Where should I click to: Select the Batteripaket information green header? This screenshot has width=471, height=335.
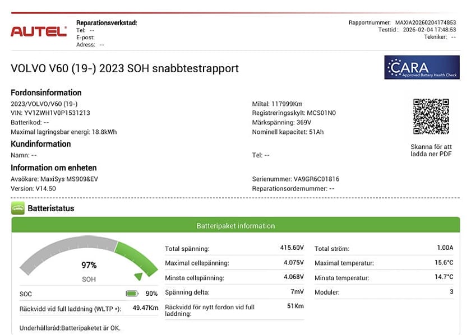click(x=235, y=225)
